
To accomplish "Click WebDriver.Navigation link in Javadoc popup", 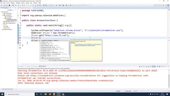I will (88, 44).
